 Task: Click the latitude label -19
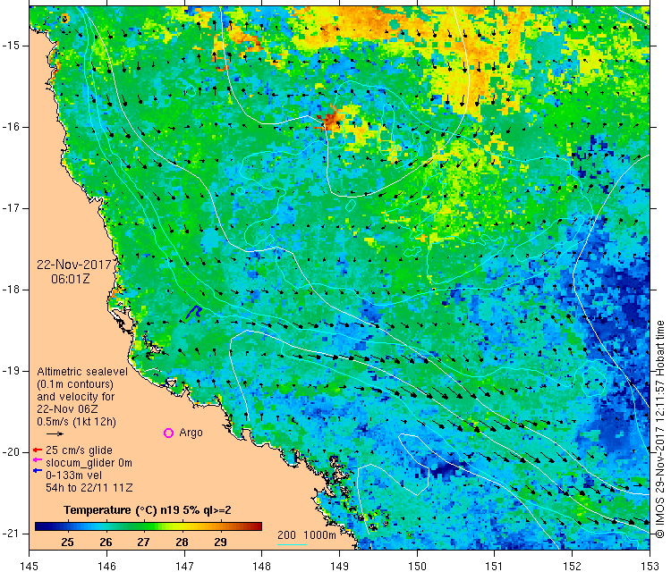pos(10,371)
